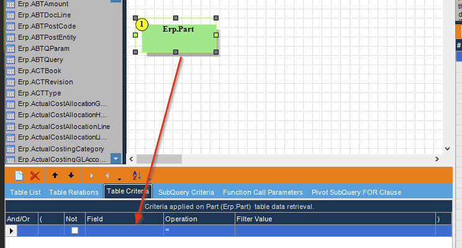Switch to the Table Relations tab
This screenshot has width=462, height=248.
(74, 192)
